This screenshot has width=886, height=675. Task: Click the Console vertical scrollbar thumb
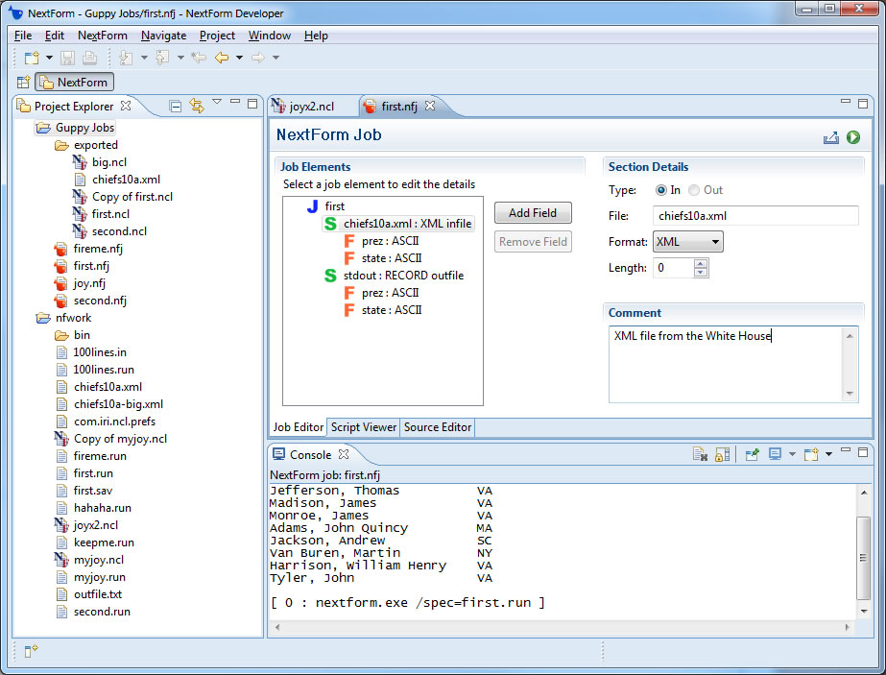pos(863,558)
